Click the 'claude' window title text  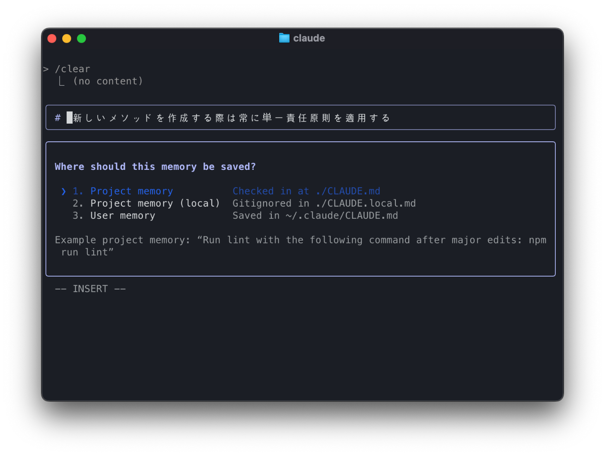pyautogui.click(x=309, y=38)
